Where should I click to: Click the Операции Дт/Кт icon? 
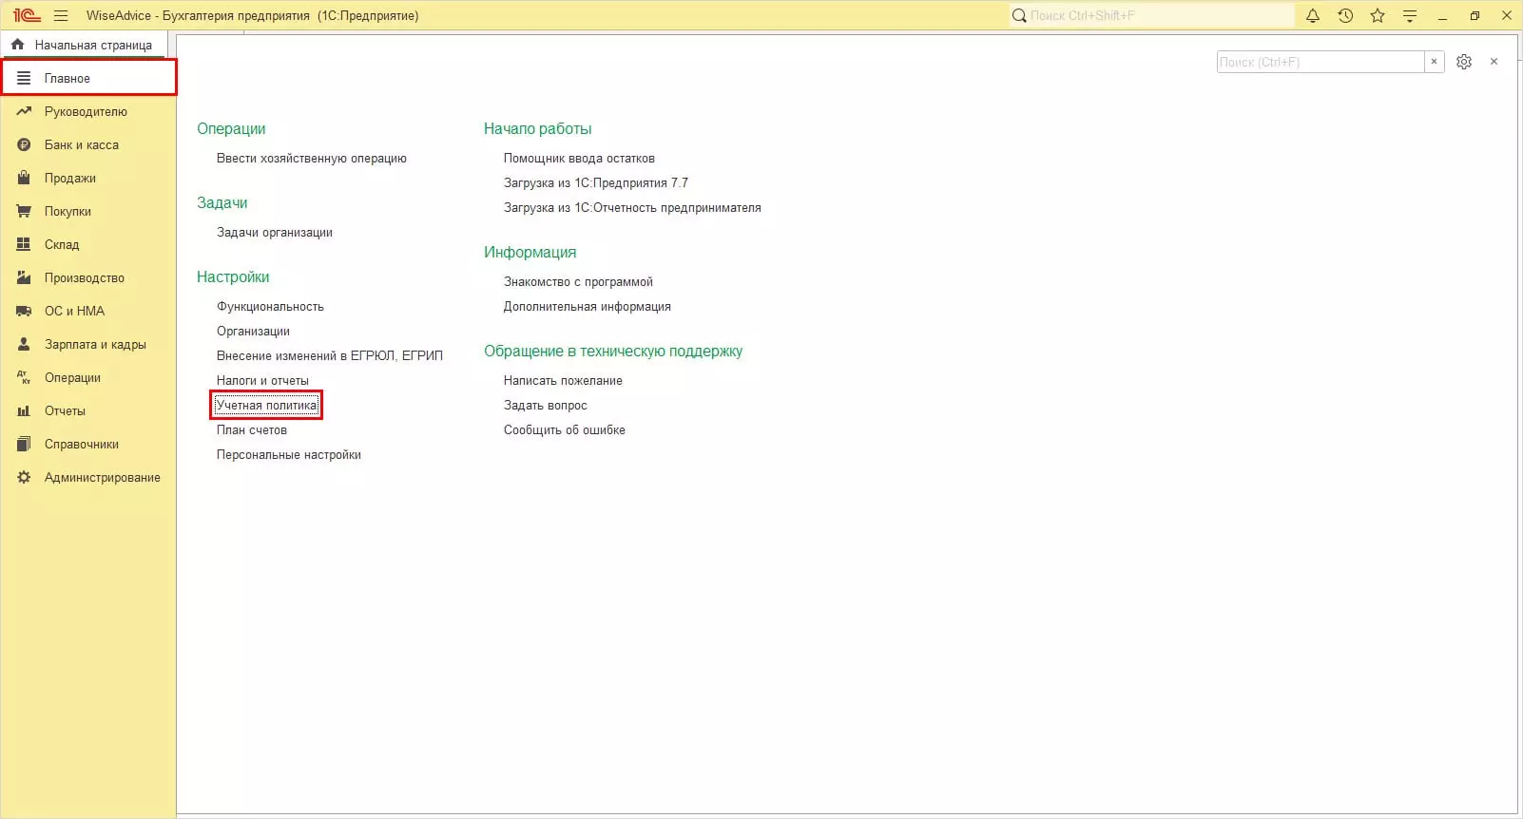coord(24,377)
